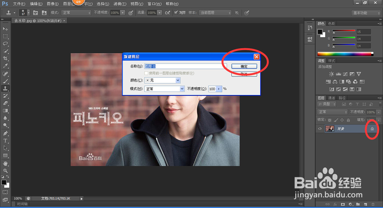Screen dimensions: 383x208
Task: Toggle lock transparent pixels
Action: 329,120
